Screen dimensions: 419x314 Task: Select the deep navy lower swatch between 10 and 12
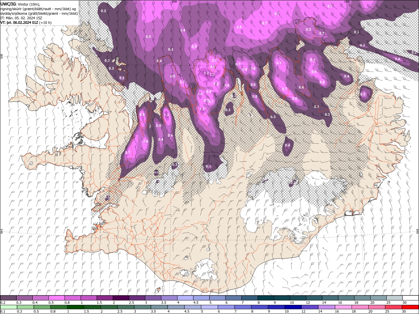pyautogui.click(x=293, y=307)
